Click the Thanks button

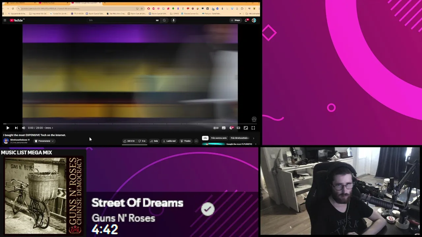[x=185, y=141]
